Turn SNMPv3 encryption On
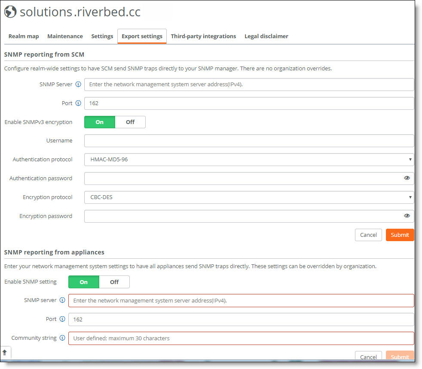Image resolution: width=422 pixels, height=369 pixels. pyautogui.click(x=100, y=122)
